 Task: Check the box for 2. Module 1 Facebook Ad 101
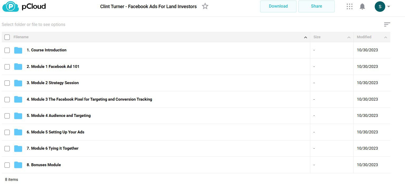[7, 67]
